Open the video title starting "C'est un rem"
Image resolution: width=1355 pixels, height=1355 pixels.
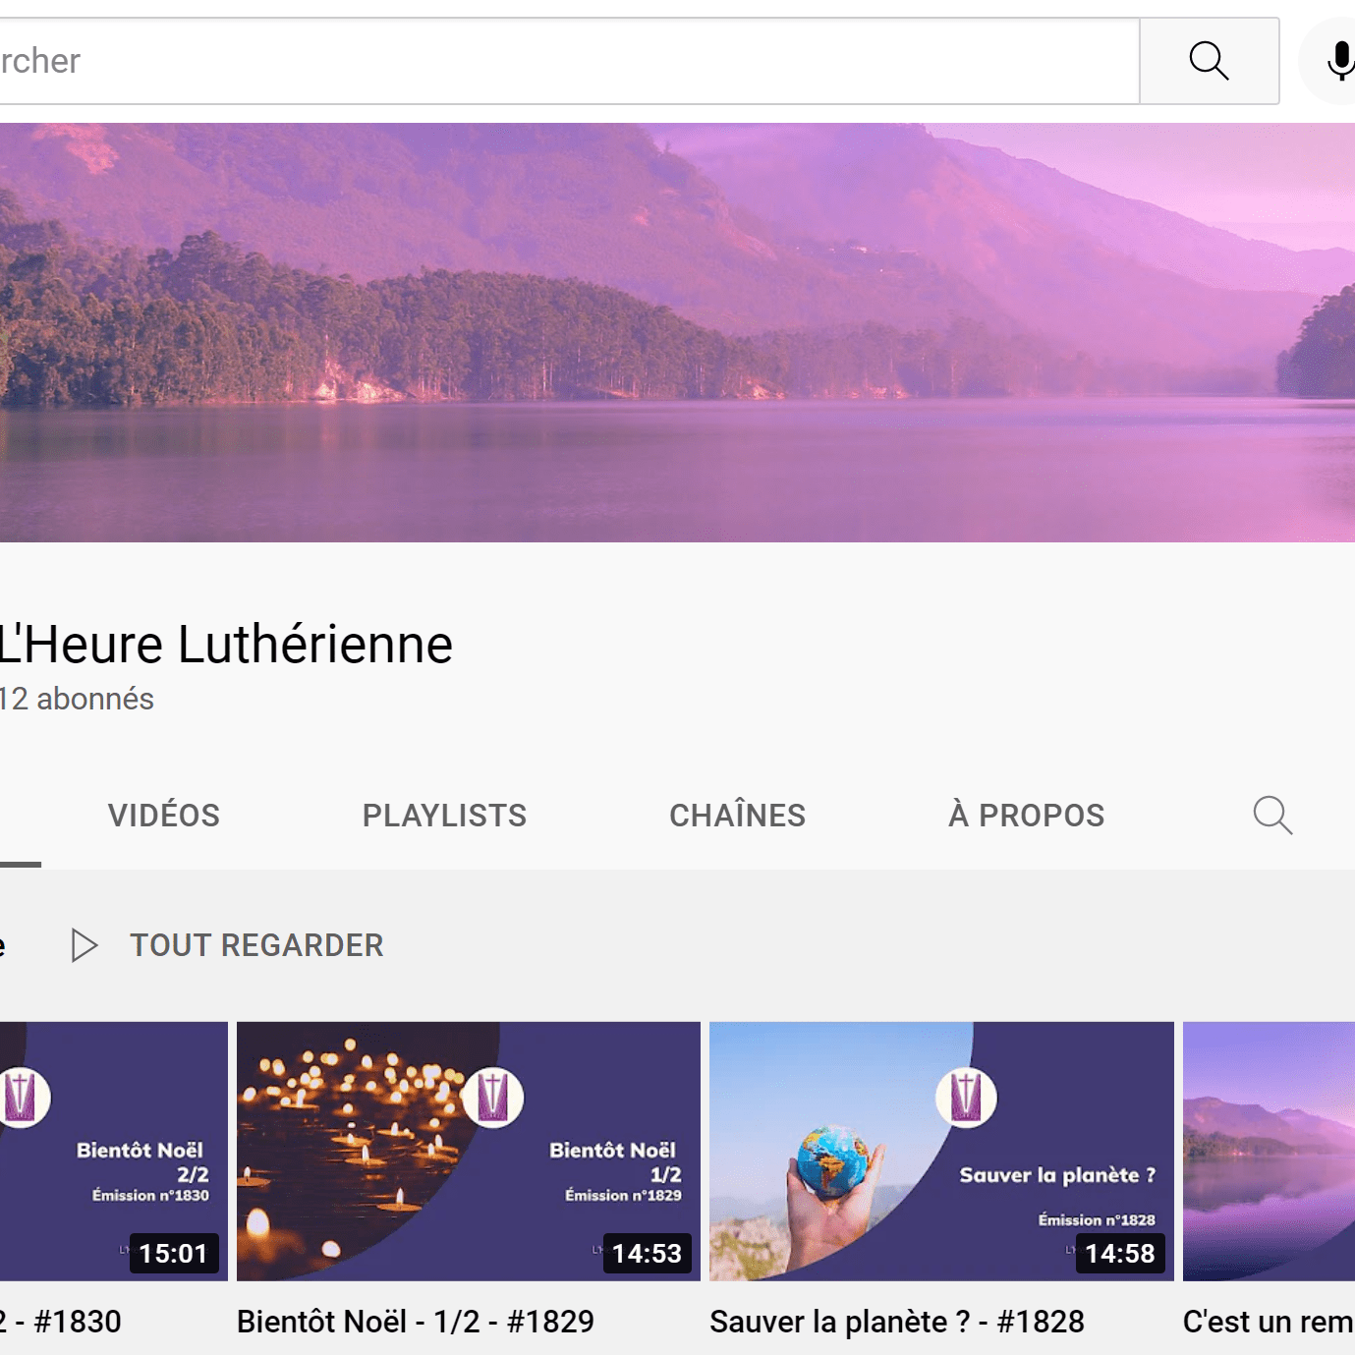[x=1268, y=1322]
